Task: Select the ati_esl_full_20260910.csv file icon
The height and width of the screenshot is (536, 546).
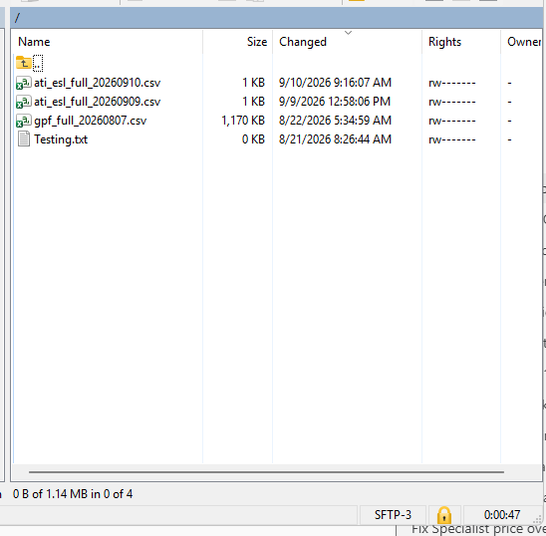Action: [x=24, y=83]
